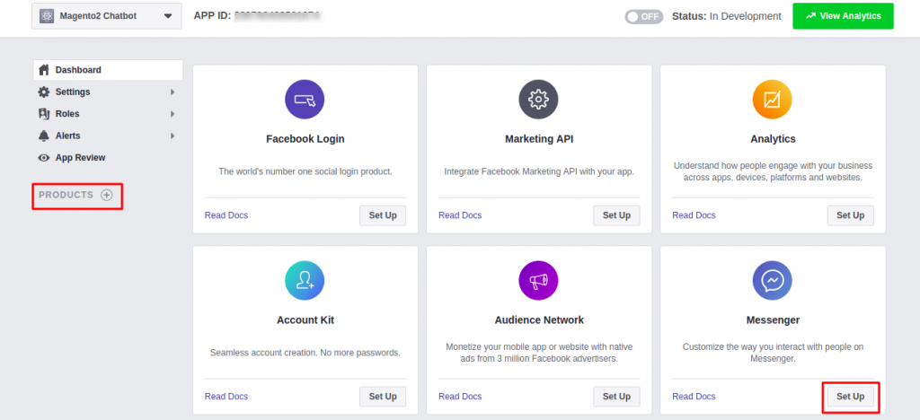Click the orange Analytics chart icon
This screenshot has width=920, height=420.
click(772, 100)
